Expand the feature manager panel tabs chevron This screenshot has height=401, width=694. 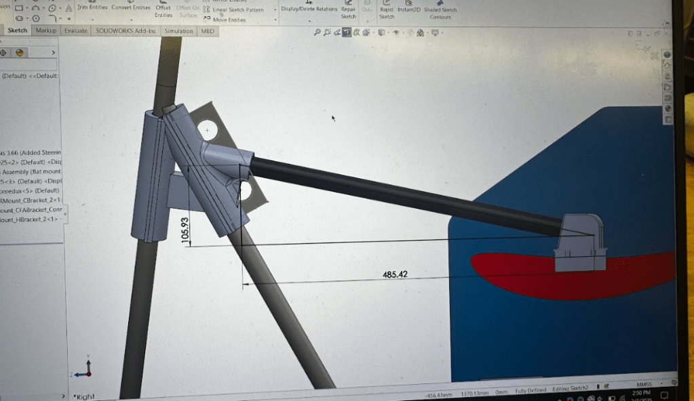point(54,52)
